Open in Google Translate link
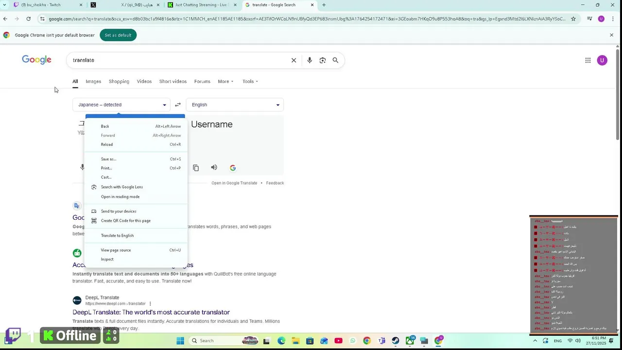Viewport: 622px width, 350px height. click(234, 183)
